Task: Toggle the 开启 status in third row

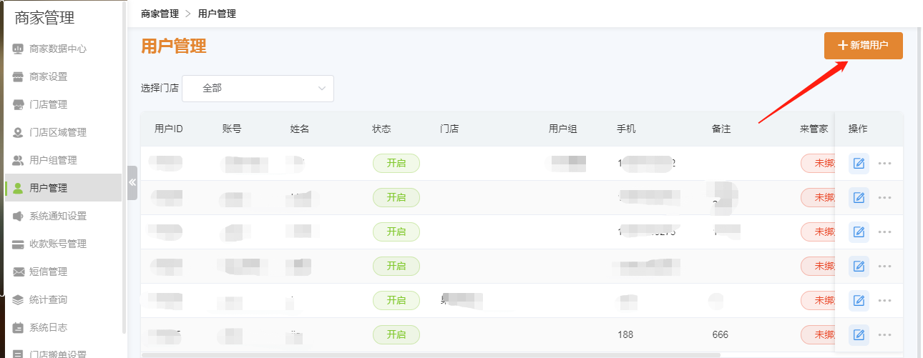Action: click(x=396, y=232)
